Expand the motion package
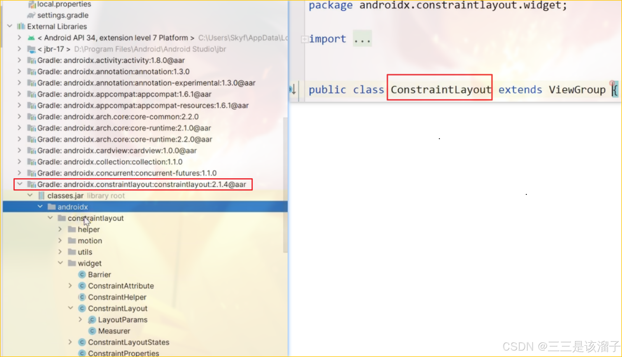 [60, 241]
